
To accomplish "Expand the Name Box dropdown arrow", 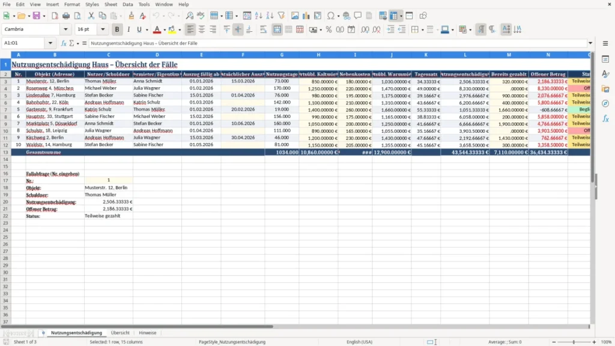I will pos(50,43).
